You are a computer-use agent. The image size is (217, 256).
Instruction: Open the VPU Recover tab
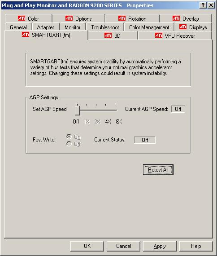[175, 35]
